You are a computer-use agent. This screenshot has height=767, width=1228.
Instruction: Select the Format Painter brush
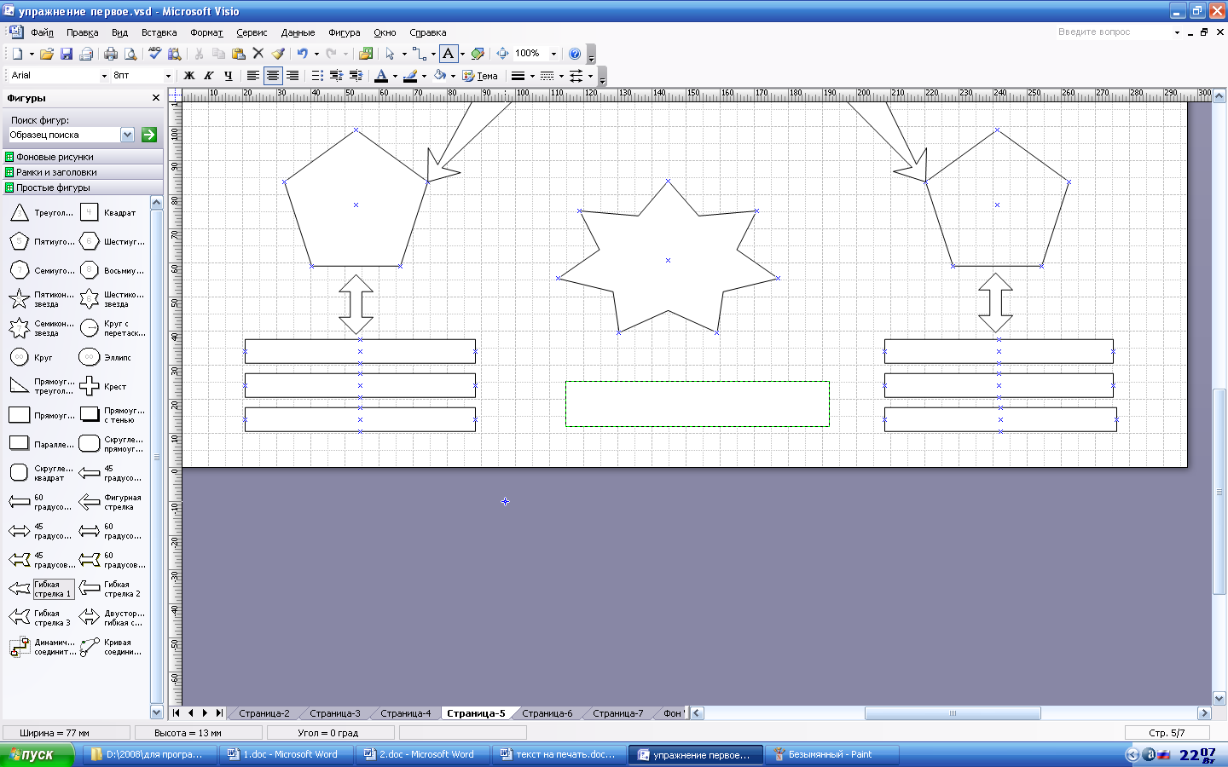[x=278, y=54]
